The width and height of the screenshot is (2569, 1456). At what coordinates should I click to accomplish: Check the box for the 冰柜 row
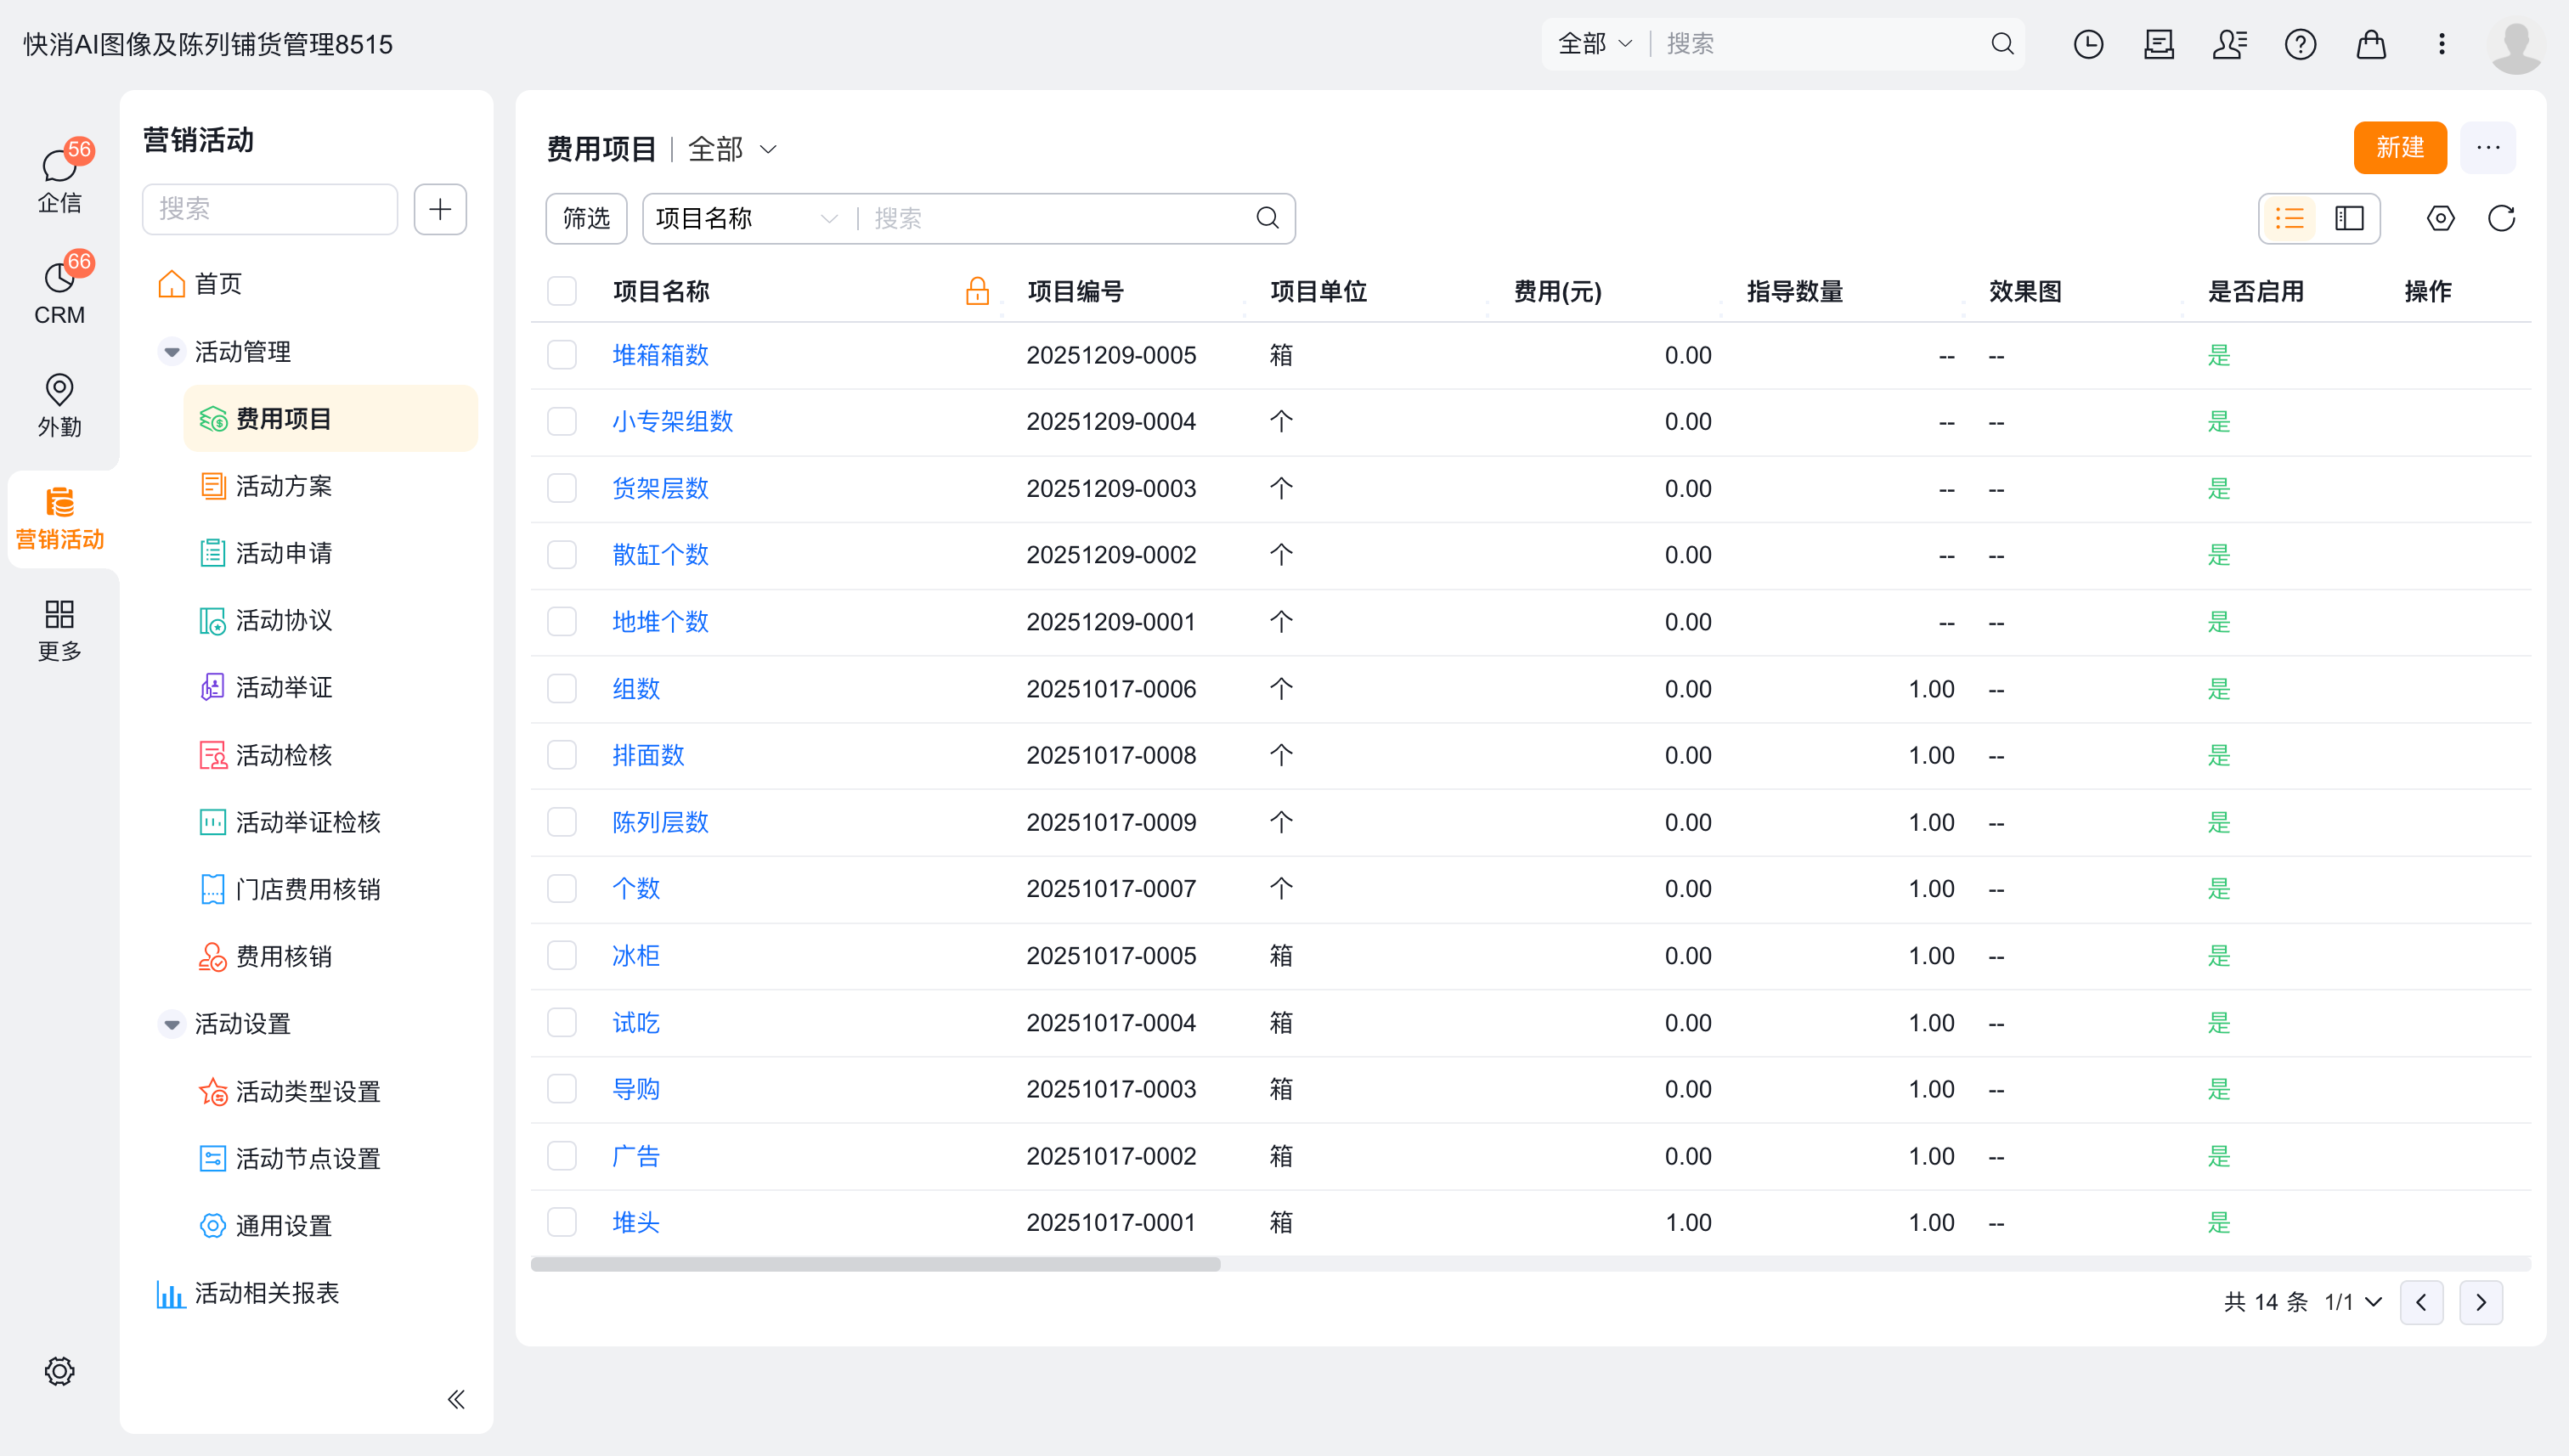point(562,955)
